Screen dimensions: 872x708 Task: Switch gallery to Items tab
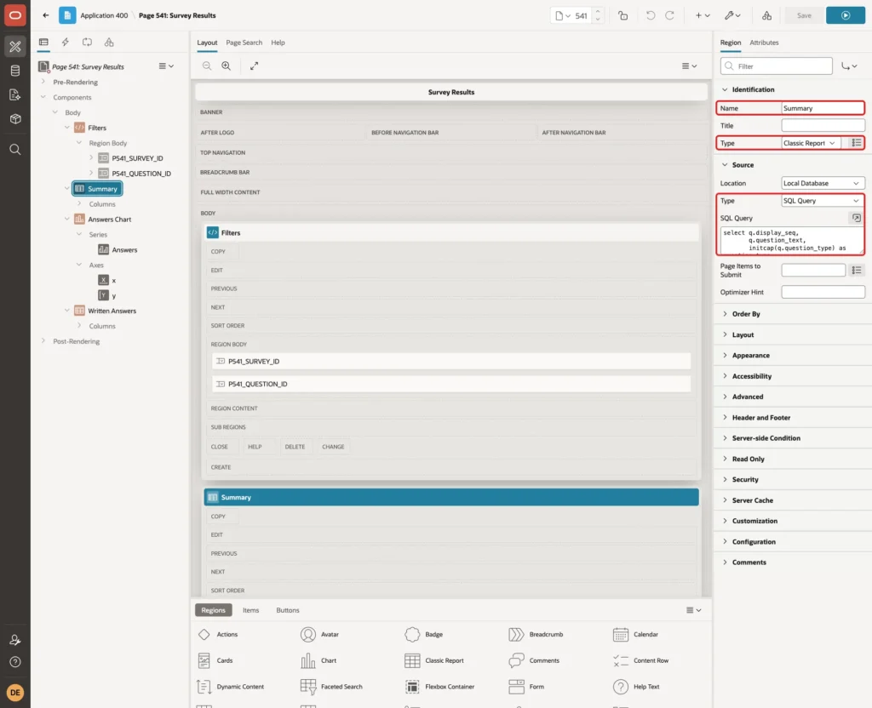point(251,610)
